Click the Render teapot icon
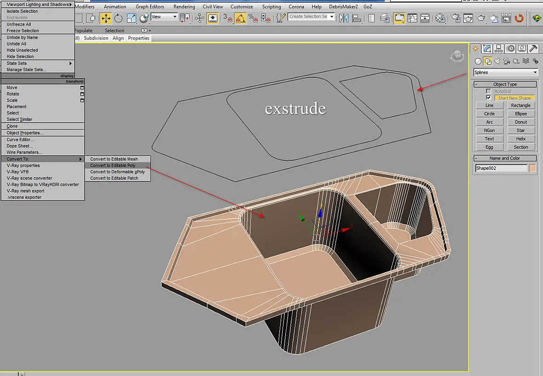This screenshot has height=376, width=543. (481, 18)
